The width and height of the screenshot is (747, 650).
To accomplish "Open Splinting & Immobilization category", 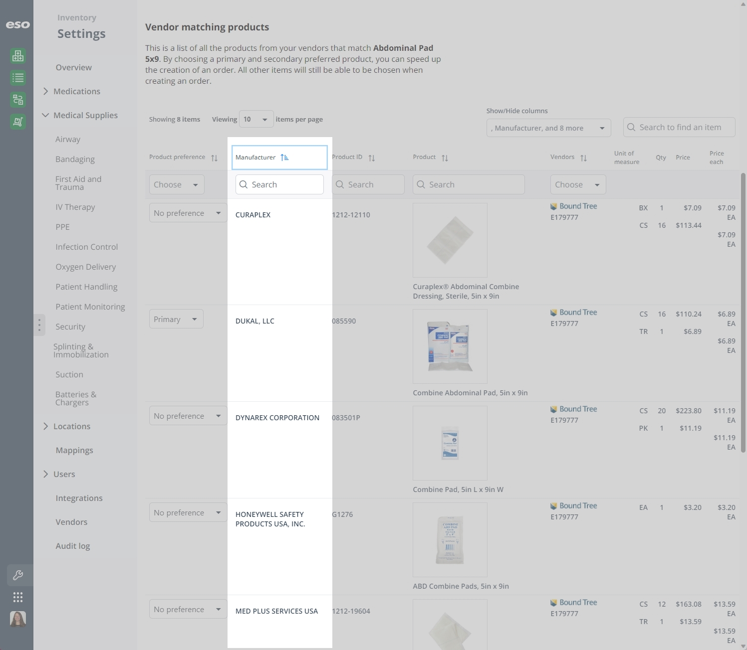I will point(81,350).
